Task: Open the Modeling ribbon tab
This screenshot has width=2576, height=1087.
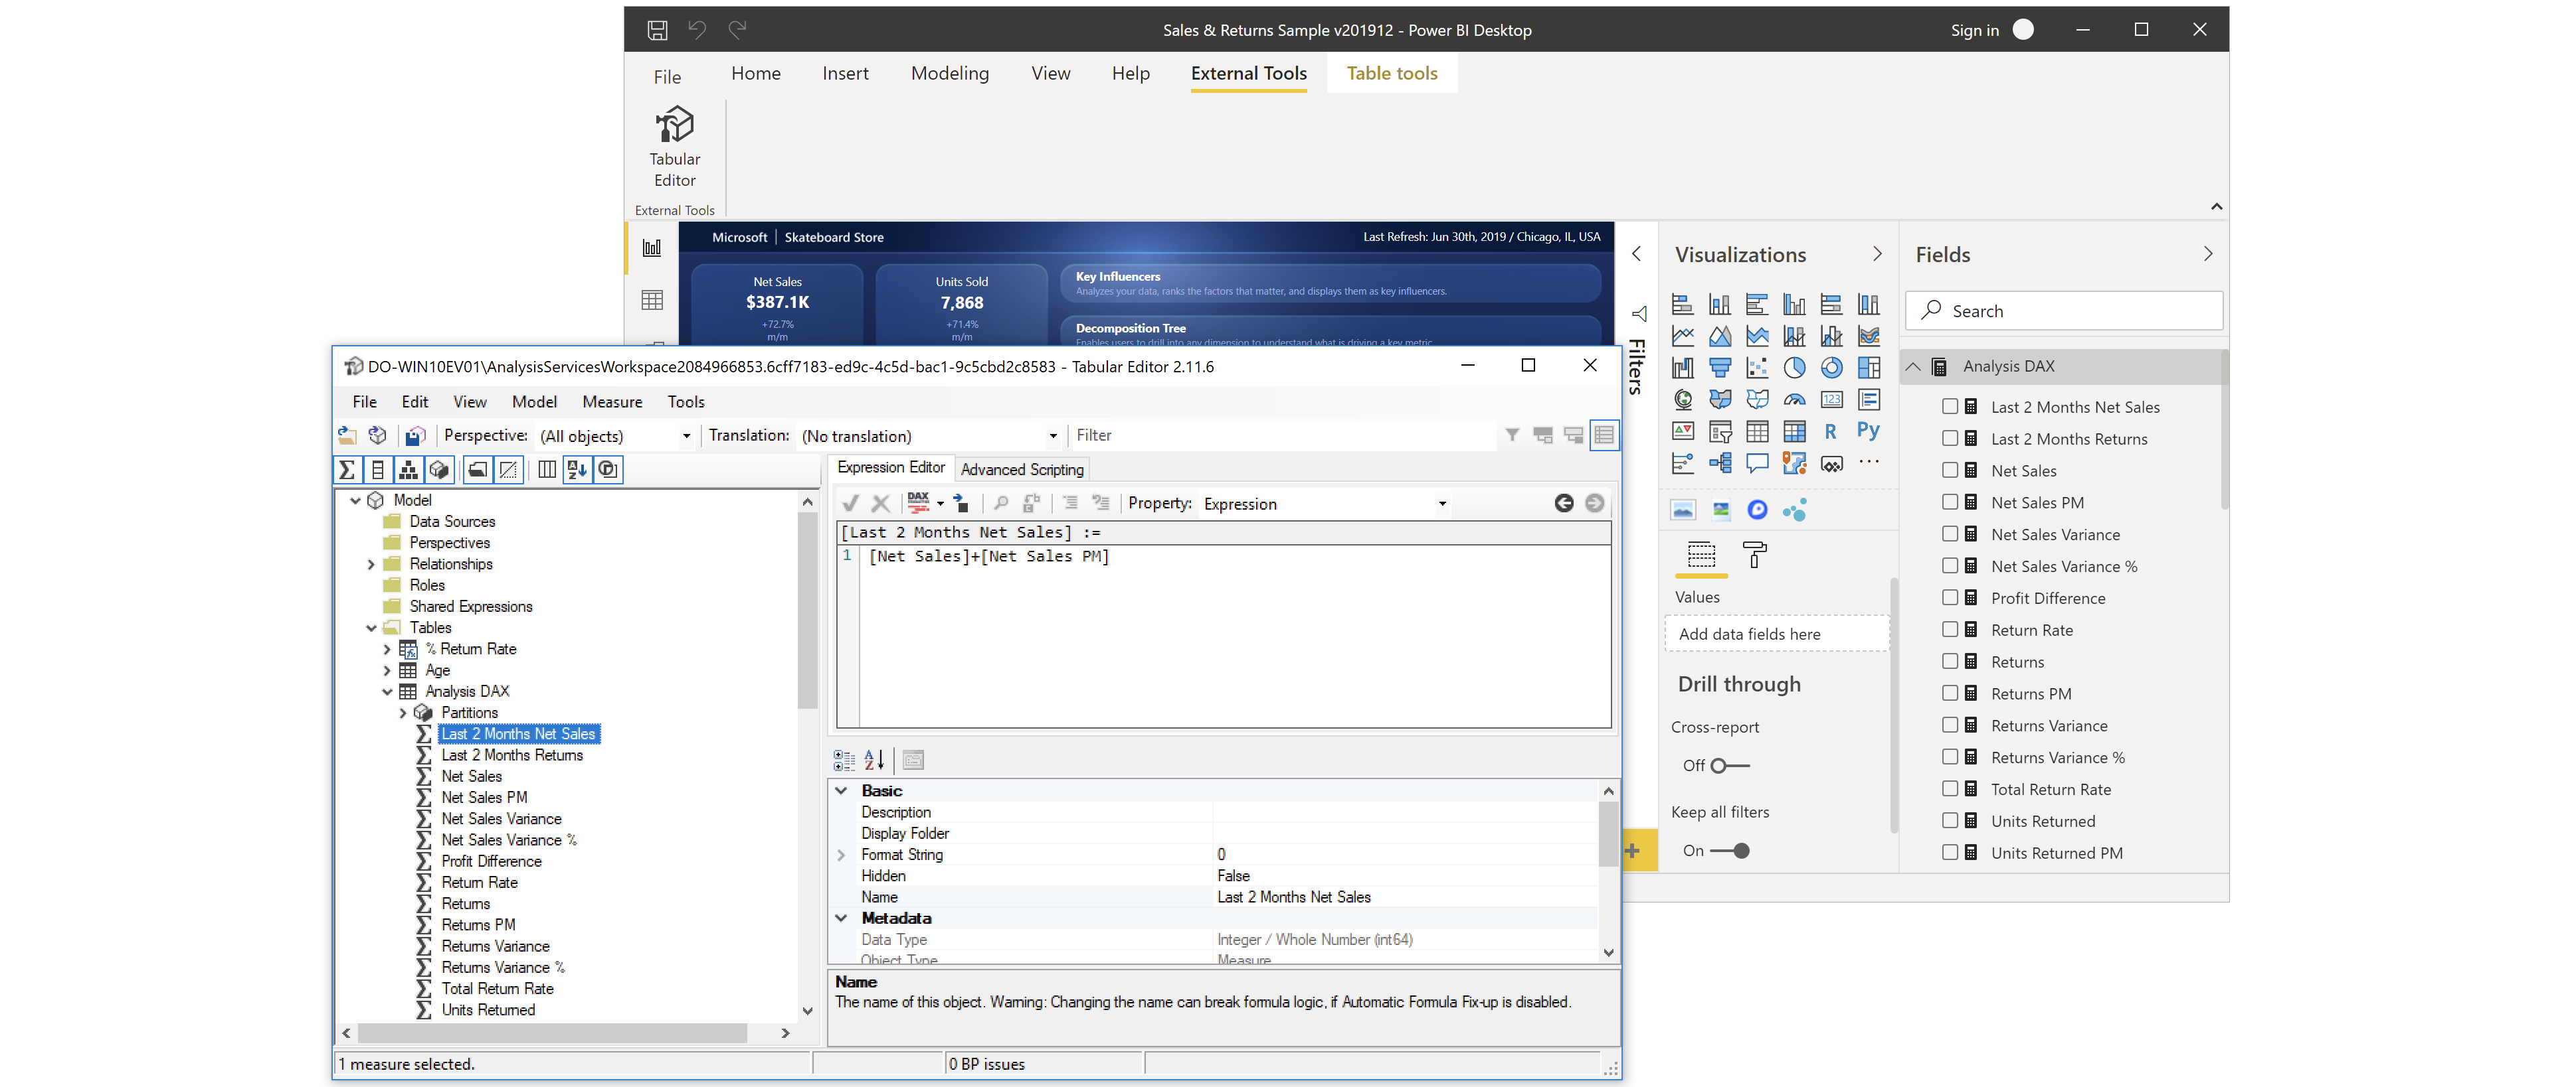Action: (x=949, y=73)
